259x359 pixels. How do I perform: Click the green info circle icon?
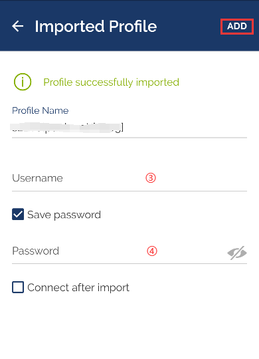pos(23,82)
